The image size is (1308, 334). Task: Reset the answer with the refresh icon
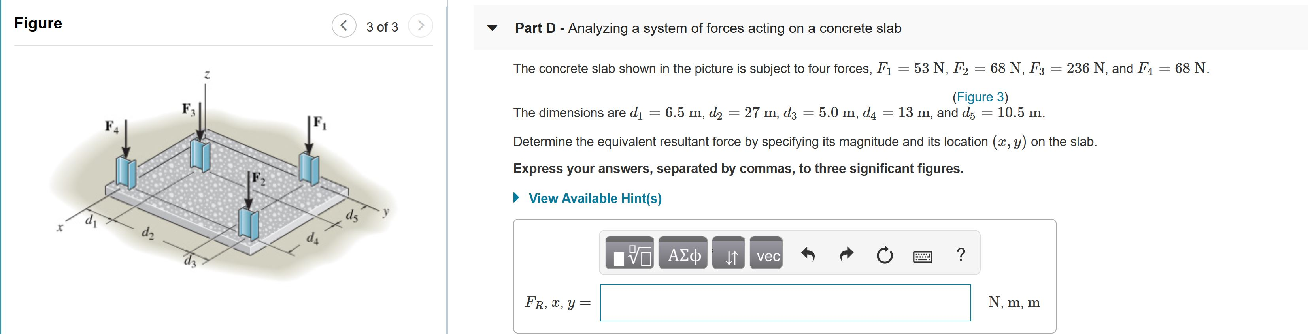point(885,255)
